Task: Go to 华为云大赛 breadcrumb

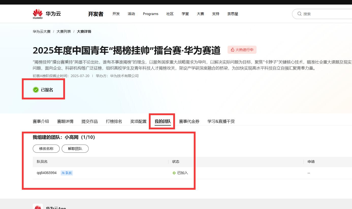Action: point(42,31)
